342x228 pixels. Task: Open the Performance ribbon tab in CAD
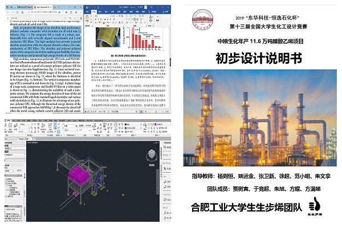pyautogui.click(x=99, y=121)
